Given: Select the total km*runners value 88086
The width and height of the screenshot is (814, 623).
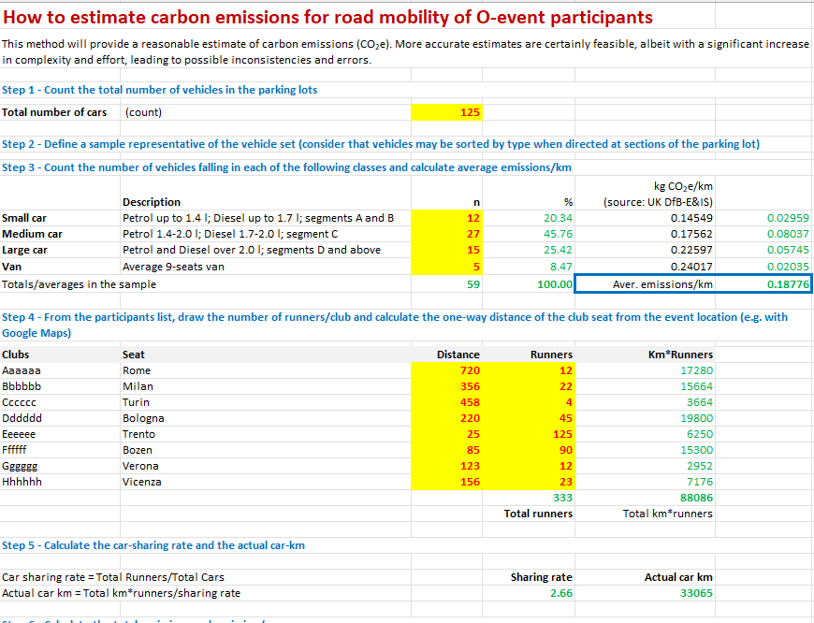Looking at the screenshot, I should (x=694, y=498).
